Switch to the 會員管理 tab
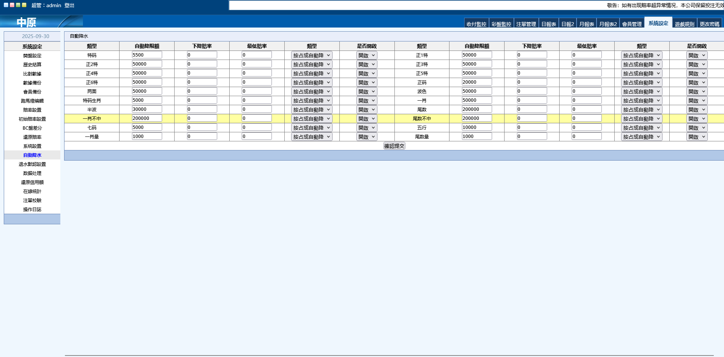This screenshot has width=724, height=357. tap(632, 24)
